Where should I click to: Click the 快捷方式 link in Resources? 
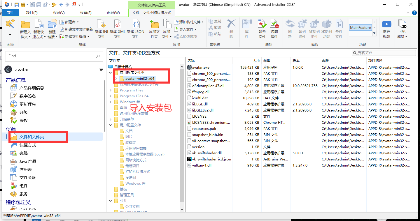pos(27,145)
